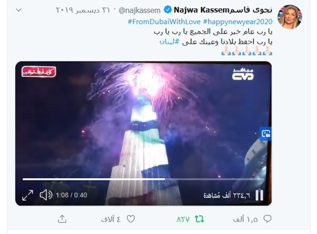
Task: Mute the video using the speaker icon
Action: click(x=46, y=195)
